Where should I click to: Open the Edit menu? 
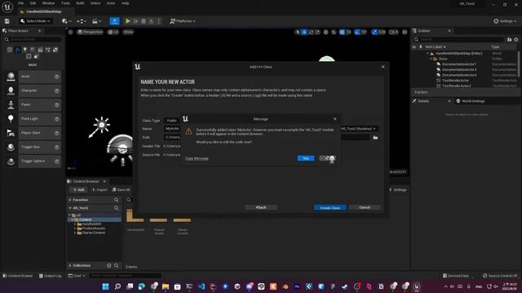pos(33,3)
